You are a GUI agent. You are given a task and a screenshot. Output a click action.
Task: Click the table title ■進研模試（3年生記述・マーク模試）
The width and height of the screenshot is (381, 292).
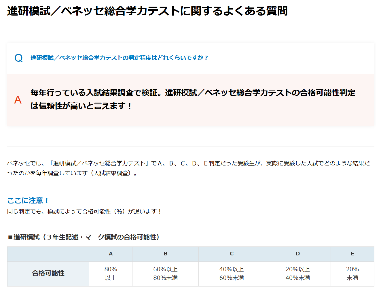[x=84, y=237]
